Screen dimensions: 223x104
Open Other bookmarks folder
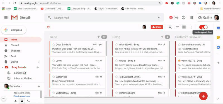point(210,9)
